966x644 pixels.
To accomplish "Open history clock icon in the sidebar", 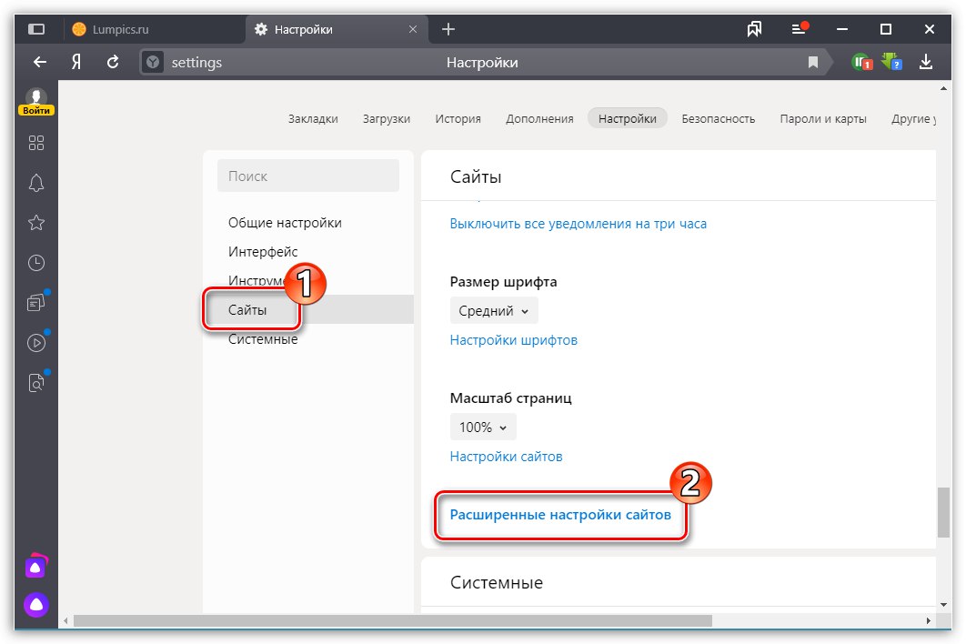I will pyautogui.click(x=36, y=263).
